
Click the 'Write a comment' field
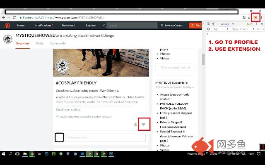coord(106,137)
